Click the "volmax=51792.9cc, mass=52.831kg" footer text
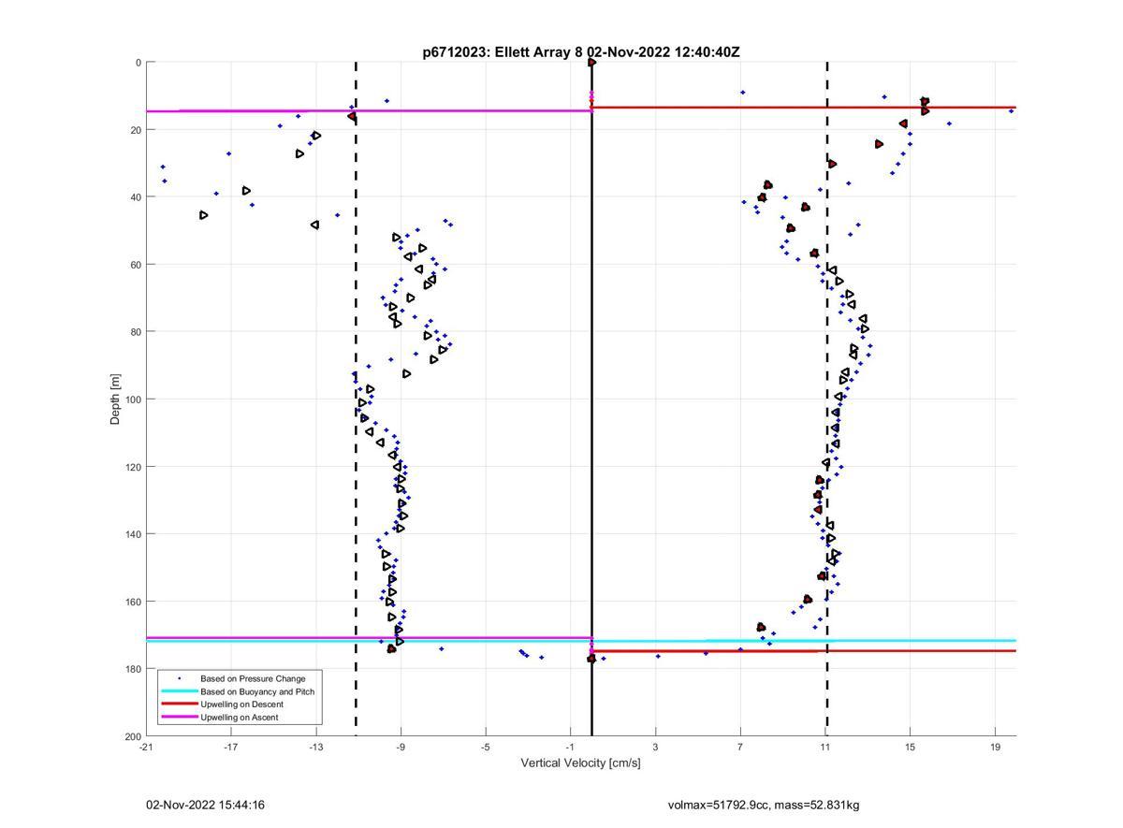This screenshot has height=828, width=1123. pyautogui.click(x=764, y=805)
